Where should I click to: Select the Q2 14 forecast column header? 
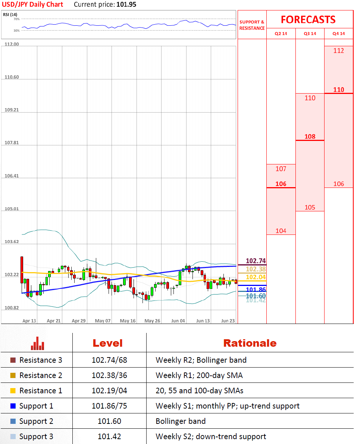click(281, 34)
